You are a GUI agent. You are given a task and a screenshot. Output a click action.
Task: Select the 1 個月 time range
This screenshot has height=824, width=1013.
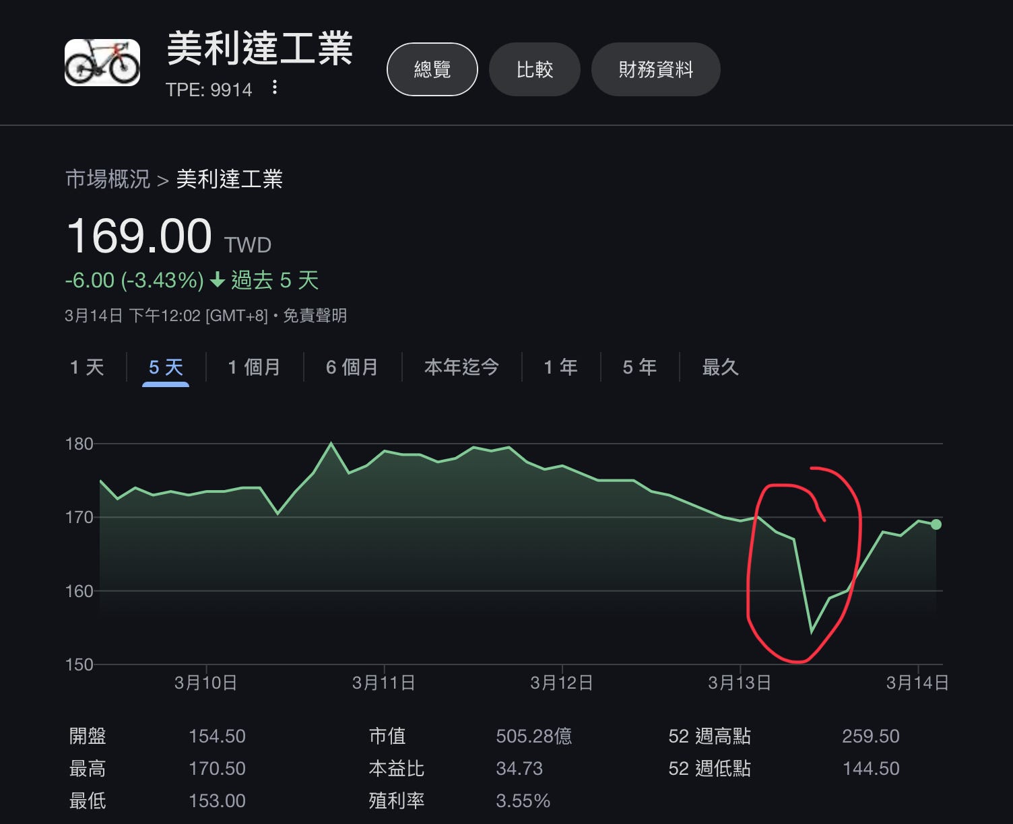click(x=254, y=367)
